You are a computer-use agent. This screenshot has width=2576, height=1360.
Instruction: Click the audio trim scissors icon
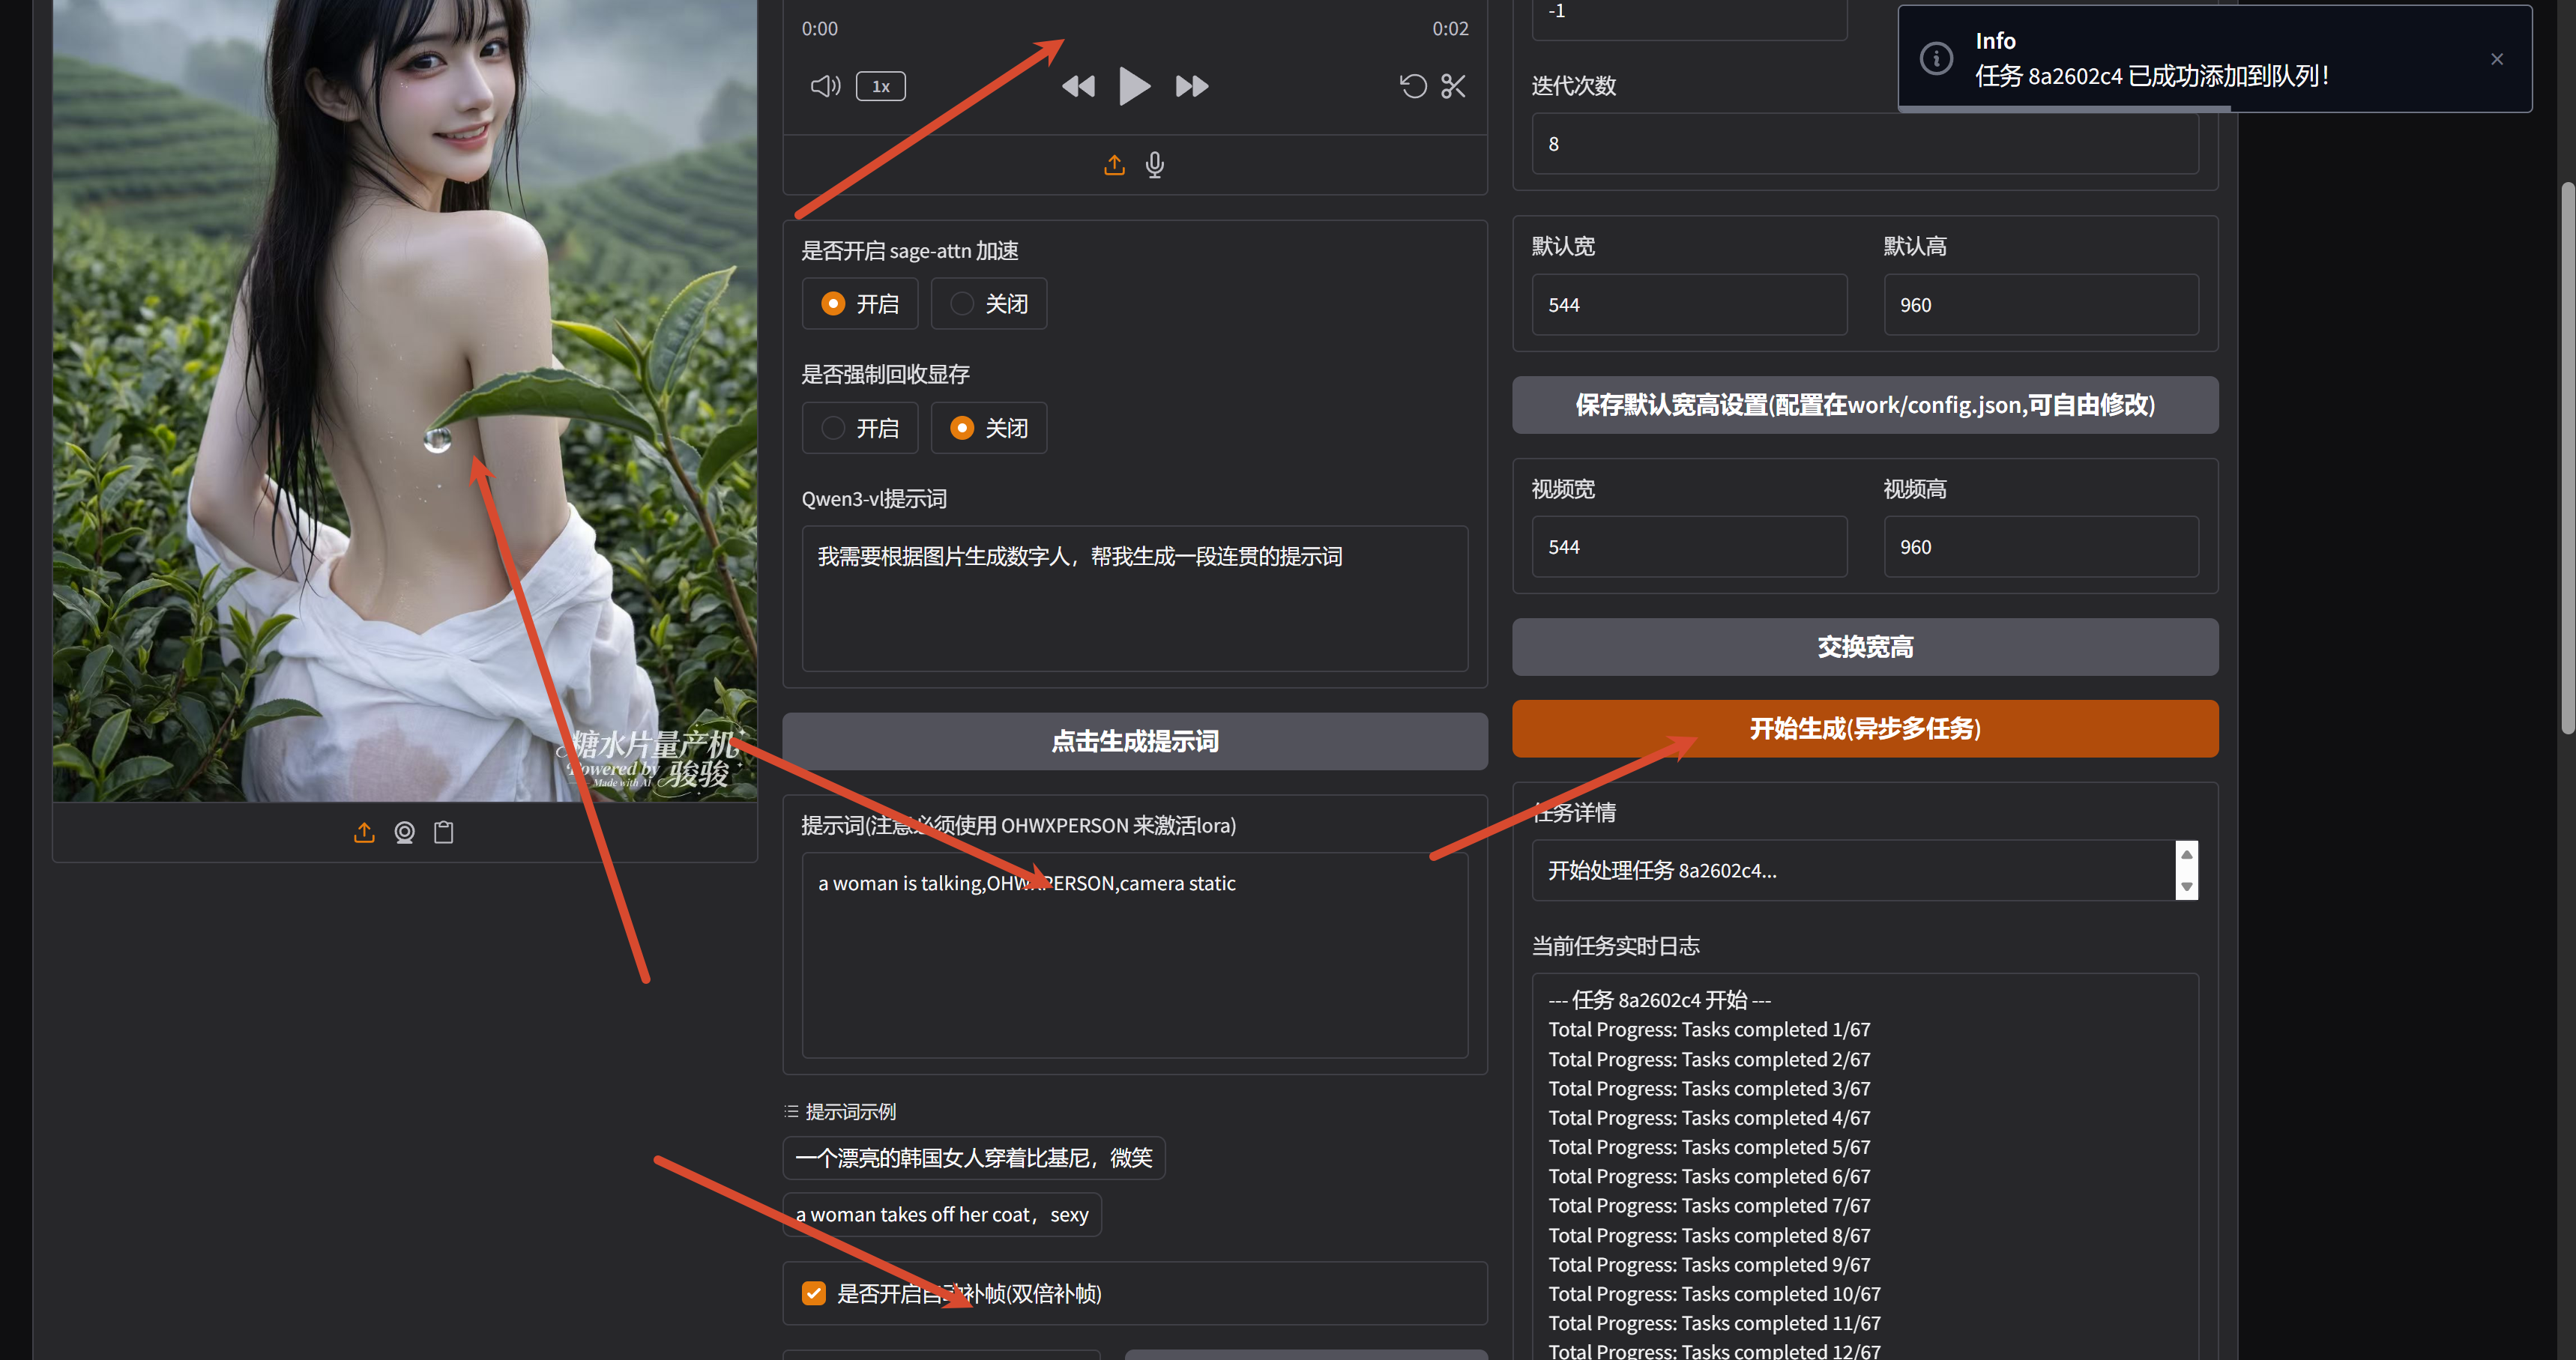click(x=1453, y=86)
